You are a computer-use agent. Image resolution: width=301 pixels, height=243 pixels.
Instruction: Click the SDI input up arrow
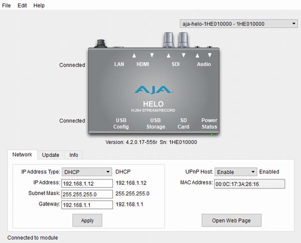click(169, 56)
